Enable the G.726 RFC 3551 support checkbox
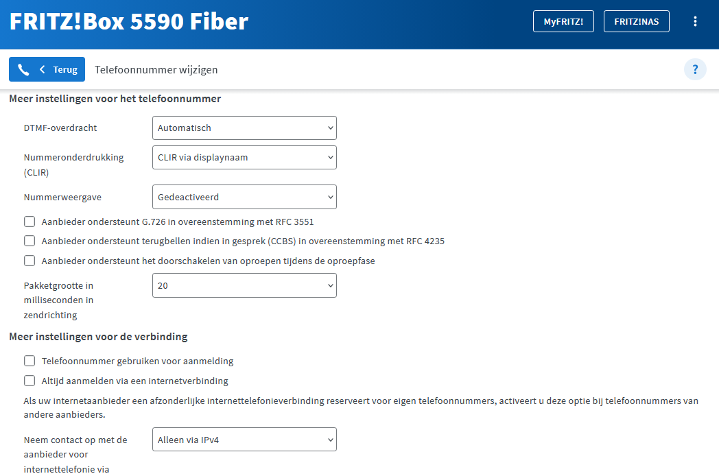 coord(30,222)
